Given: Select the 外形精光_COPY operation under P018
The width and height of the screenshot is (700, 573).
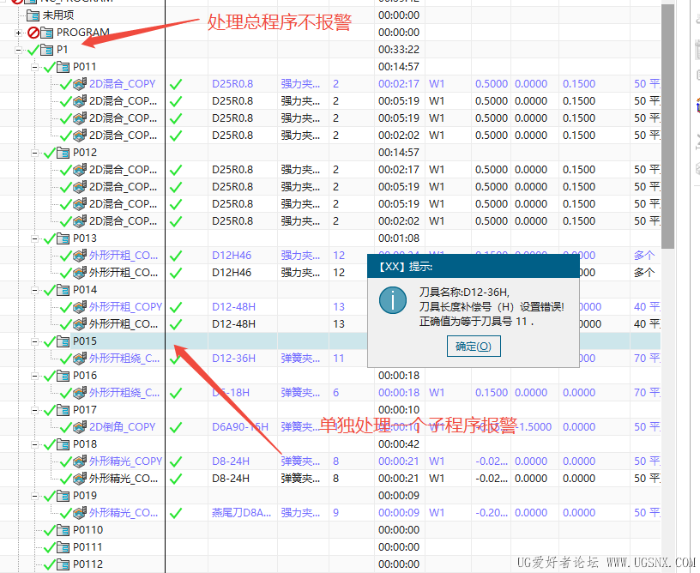Looking at the screenshot, I should (125, 461).
